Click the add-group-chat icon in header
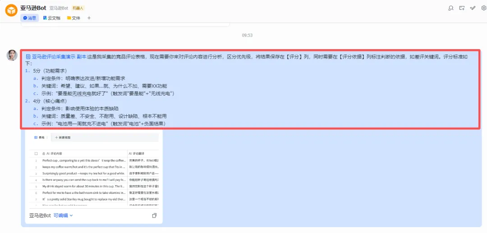 point(462,8)
